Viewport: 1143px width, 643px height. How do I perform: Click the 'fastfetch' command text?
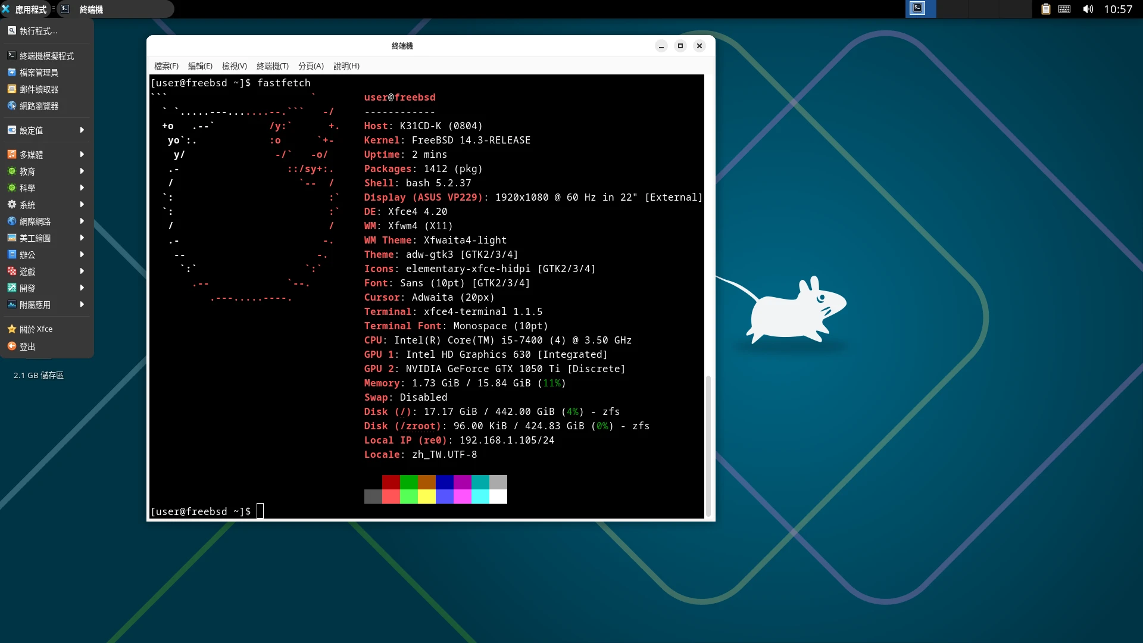click(x=284, y=83)
